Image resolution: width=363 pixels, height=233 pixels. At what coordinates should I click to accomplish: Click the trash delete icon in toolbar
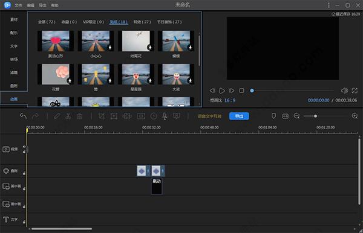[79, 116]
